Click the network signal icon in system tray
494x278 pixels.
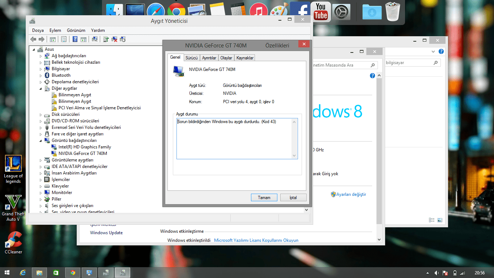coord(463,273)
